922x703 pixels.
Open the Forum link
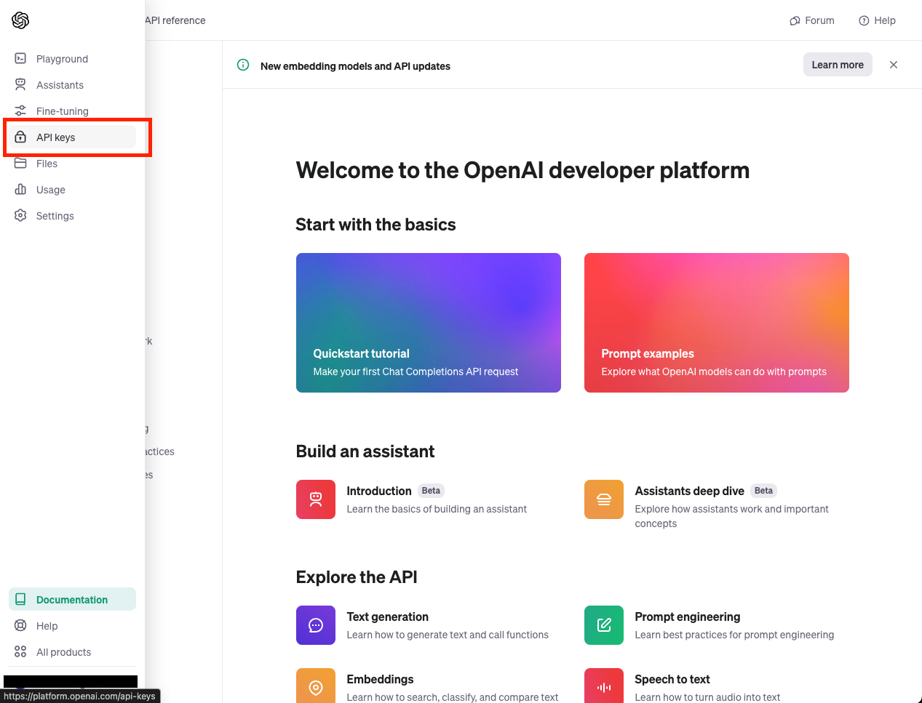pyautogui.click(x=812, y=20)
